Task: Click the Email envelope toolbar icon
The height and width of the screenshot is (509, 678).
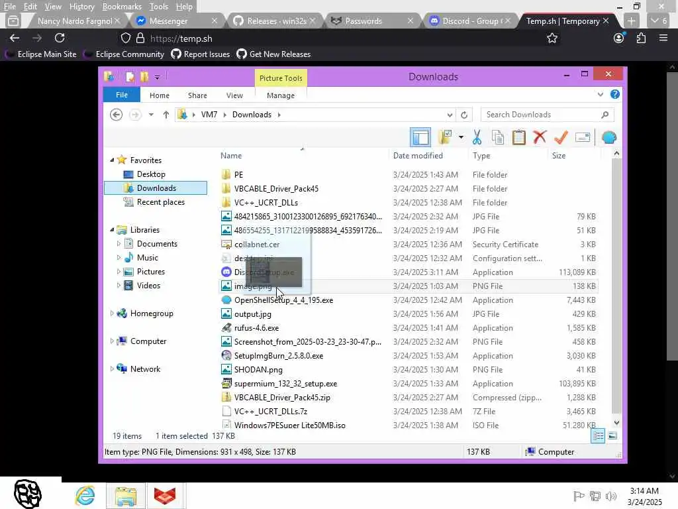Action: [583, 137]
